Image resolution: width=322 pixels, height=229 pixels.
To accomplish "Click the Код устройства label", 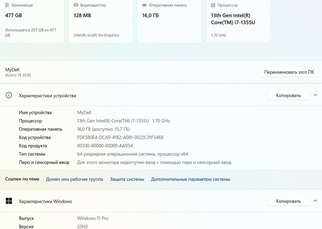I will pos(35,137).
